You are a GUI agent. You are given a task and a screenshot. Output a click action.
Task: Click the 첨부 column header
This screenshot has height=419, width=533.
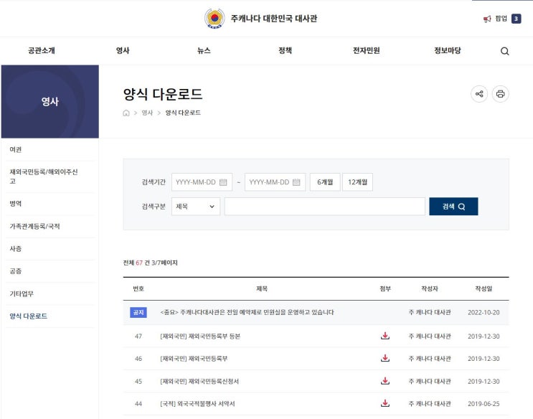coord(385,288)
